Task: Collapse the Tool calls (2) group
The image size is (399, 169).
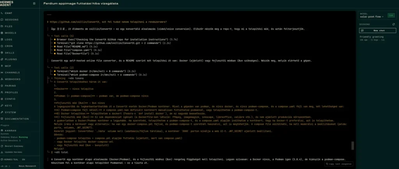Action: tap(64, 68)
